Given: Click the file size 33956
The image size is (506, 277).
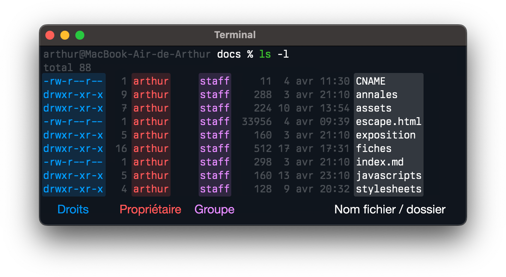Looking at the screenshot, I should tap(257, 122).
